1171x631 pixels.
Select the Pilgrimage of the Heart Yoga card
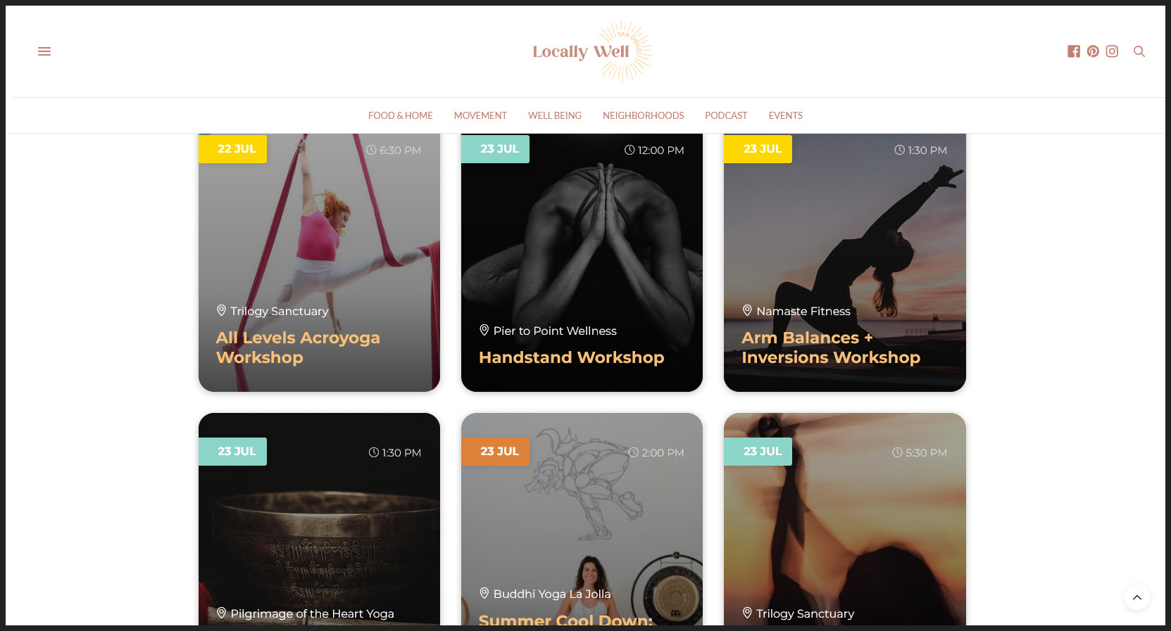[319, 519]
